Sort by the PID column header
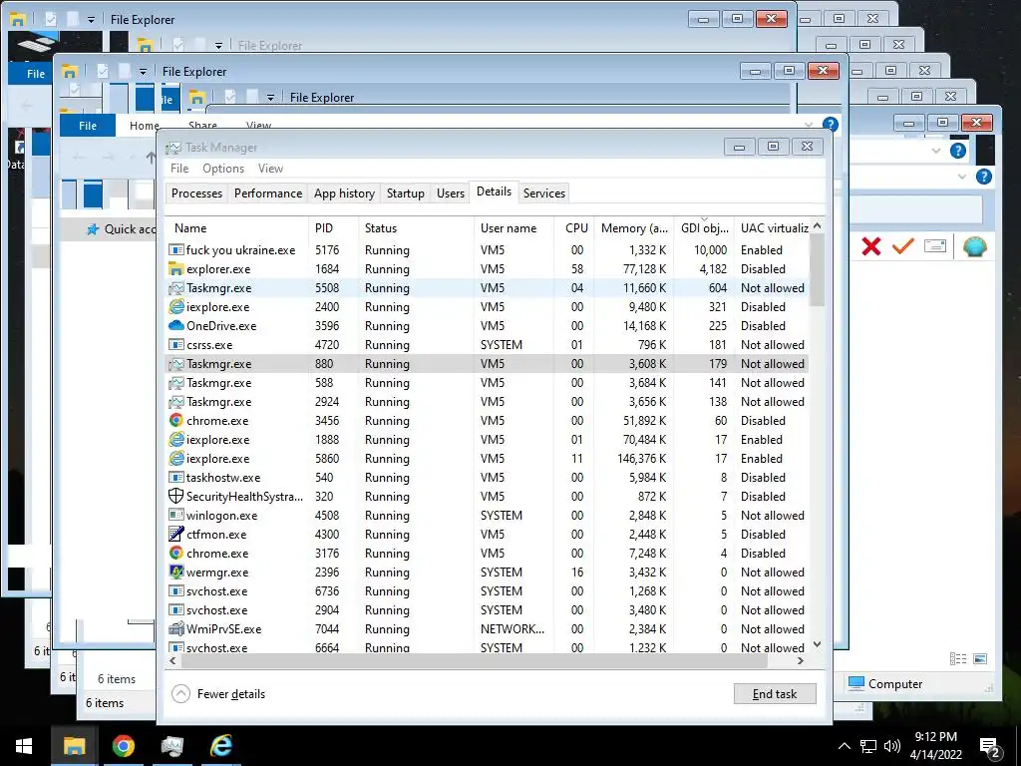Screen dimensions: 1021x766 [333, 228]
